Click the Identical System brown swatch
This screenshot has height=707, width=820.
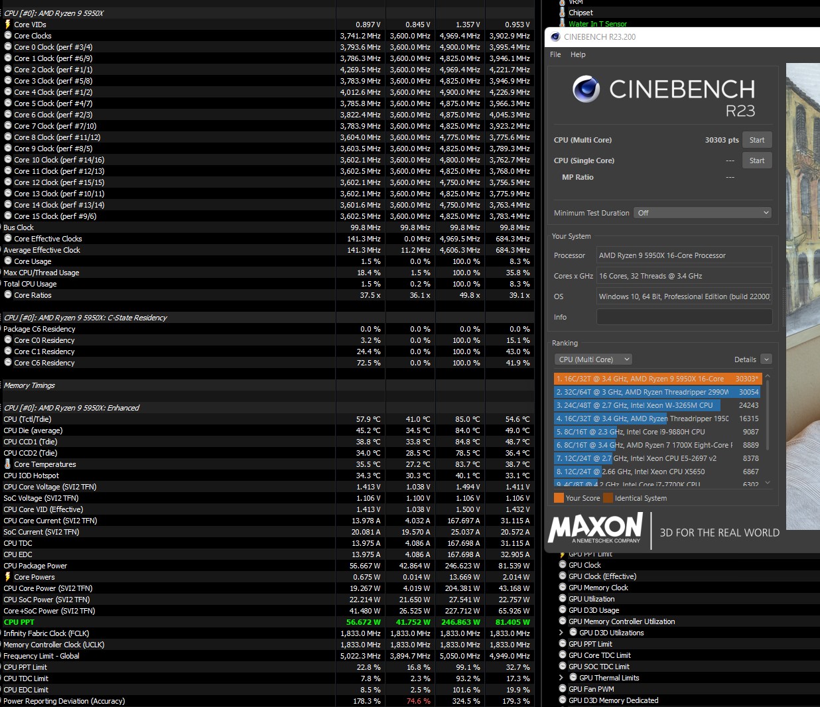click(x=608, y=498)
